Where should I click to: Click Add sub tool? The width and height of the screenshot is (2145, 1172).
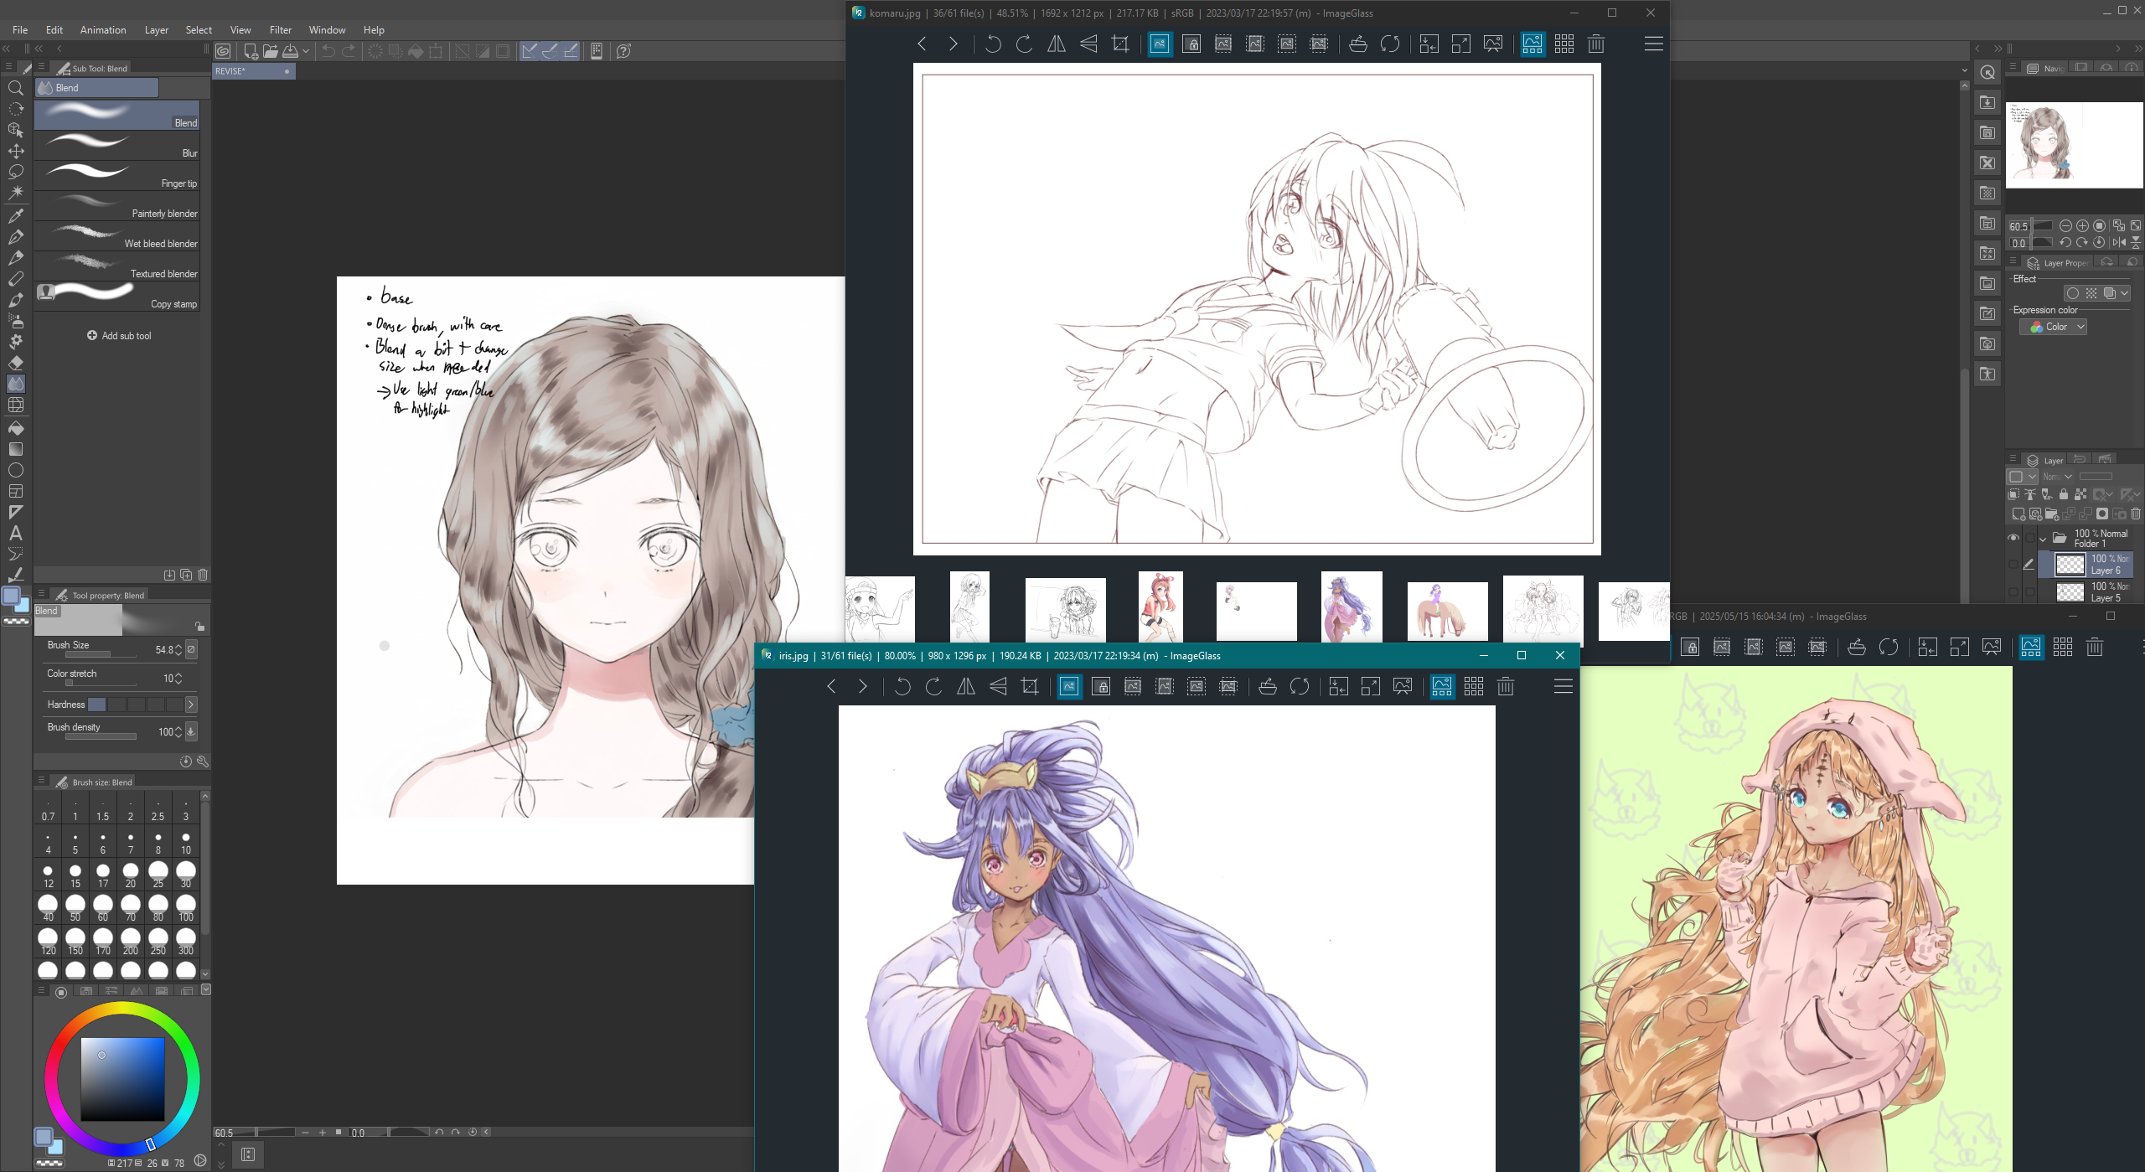point(119,335)
